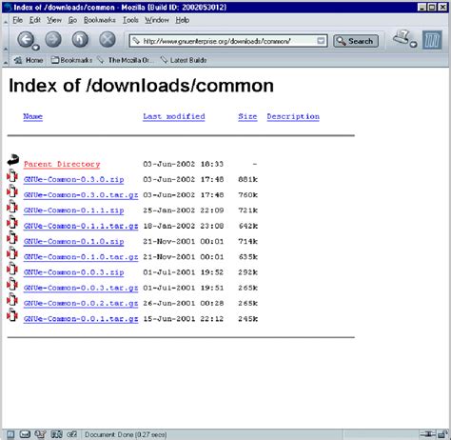Open the Tools menu

(x=130, y=20)
